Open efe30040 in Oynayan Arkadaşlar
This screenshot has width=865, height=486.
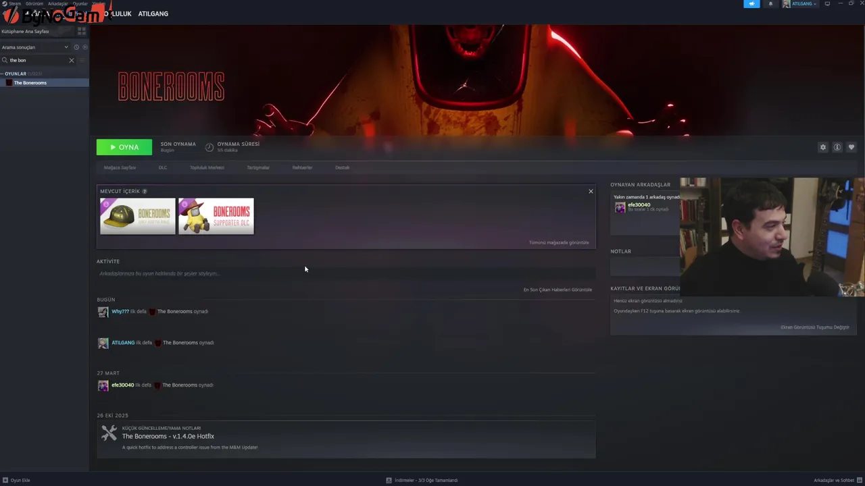click(x=639, y=205)
